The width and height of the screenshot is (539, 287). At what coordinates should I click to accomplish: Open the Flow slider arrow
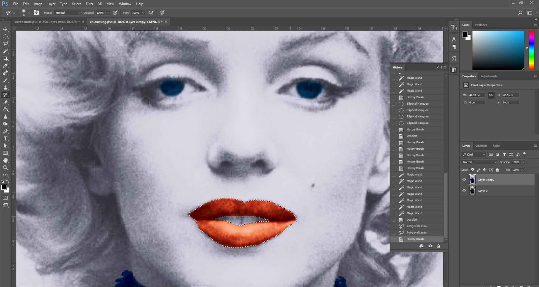(x=143, y=13)
